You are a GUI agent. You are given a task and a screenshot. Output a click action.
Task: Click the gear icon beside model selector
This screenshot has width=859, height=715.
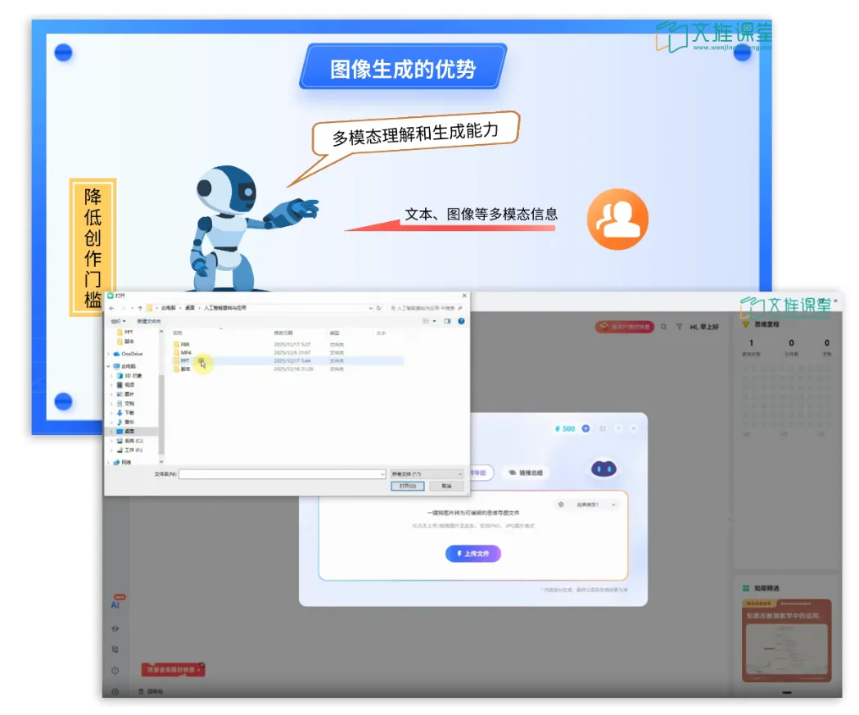point(560,505)
